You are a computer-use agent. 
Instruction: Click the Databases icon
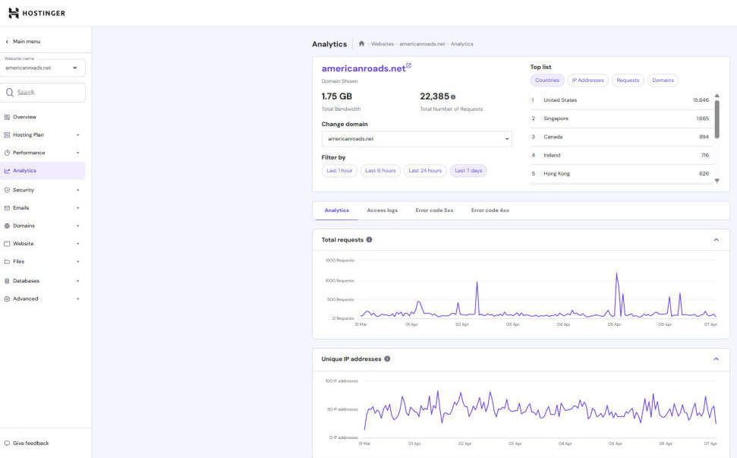(7, 281)
